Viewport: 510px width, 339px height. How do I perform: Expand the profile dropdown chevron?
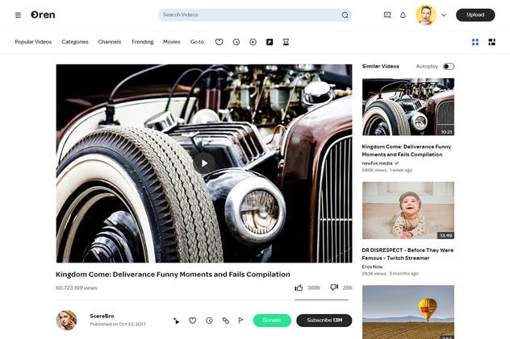(x=444, y=15)
